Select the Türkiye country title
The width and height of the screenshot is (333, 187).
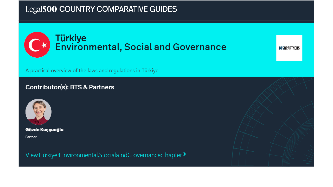71,38
